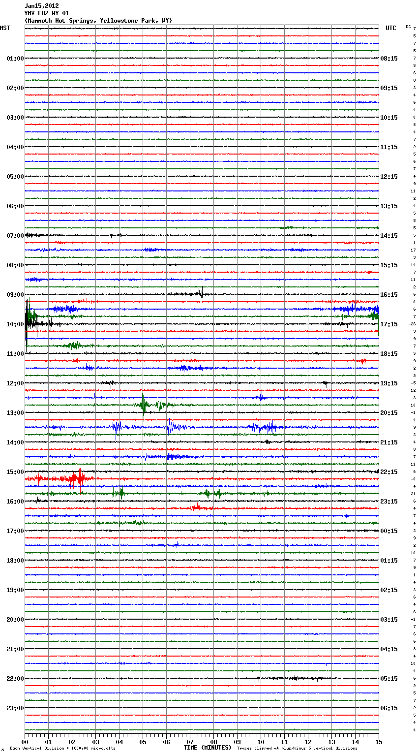Click the date label Jan15,2012
The image size is (418, 755).
tap(42, 6)
